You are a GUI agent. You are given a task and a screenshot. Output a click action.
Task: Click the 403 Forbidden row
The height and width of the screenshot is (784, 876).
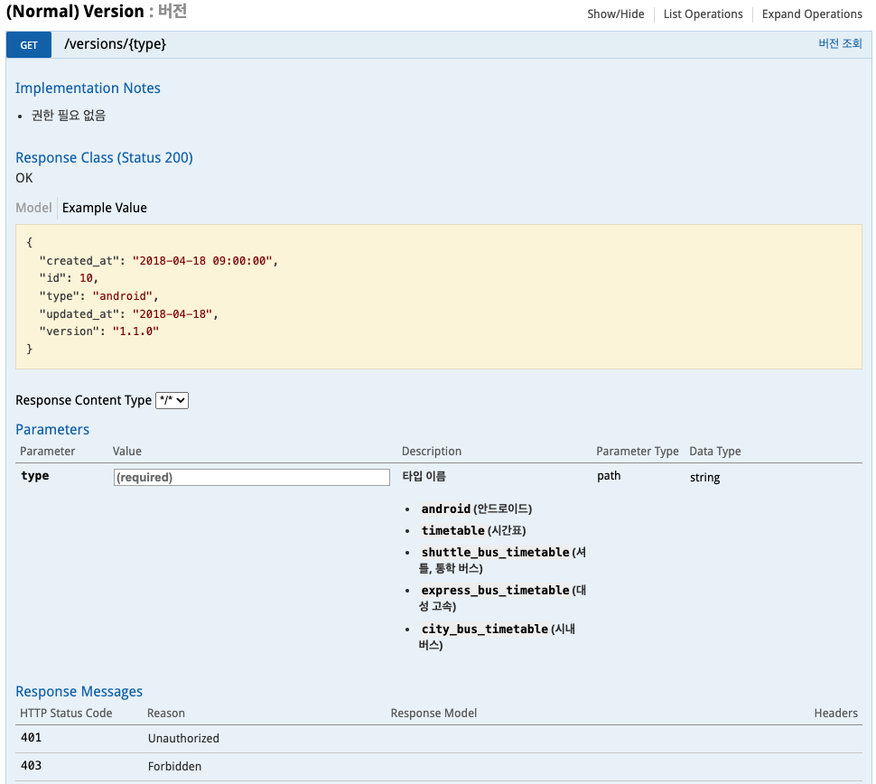(174, 766)
